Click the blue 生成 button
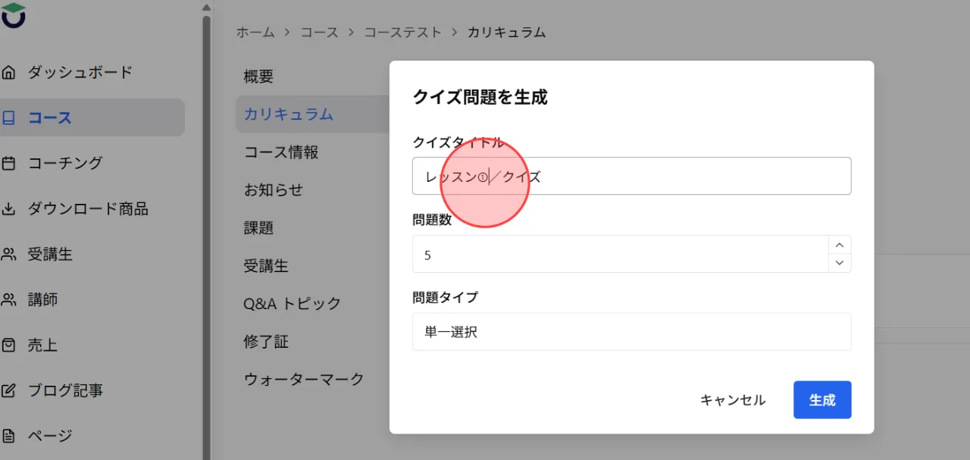The image size is (970, 460). 822,400
